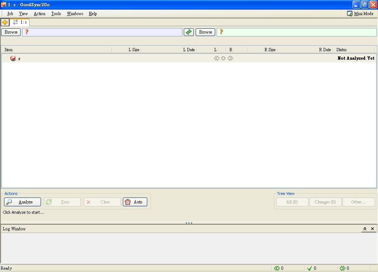
Task: Click the right Browse button
Action: pyautogui.click(x=205, y=32)
